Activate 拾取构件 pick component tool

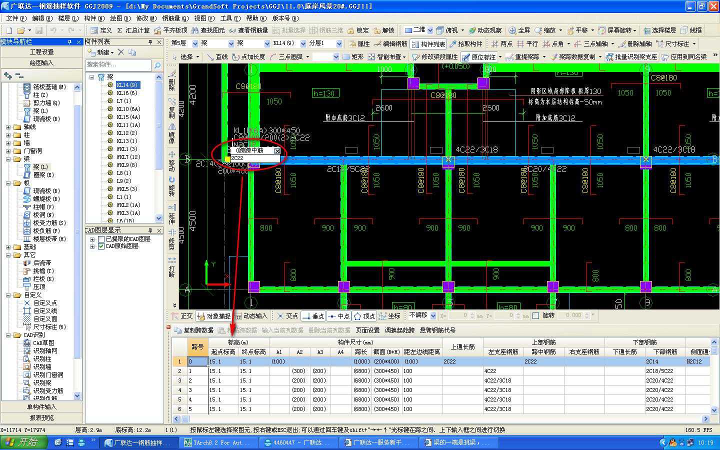click(x=466, y=43)
